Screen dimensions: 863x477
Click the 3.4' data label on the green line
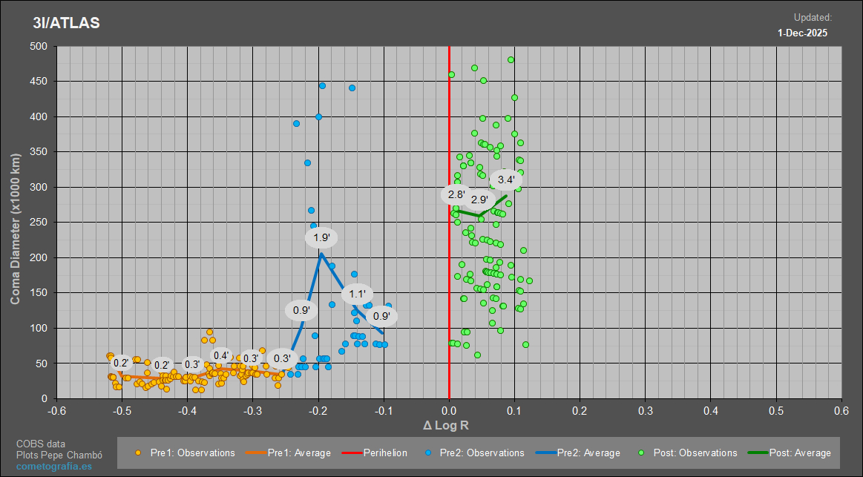[506, 180]
